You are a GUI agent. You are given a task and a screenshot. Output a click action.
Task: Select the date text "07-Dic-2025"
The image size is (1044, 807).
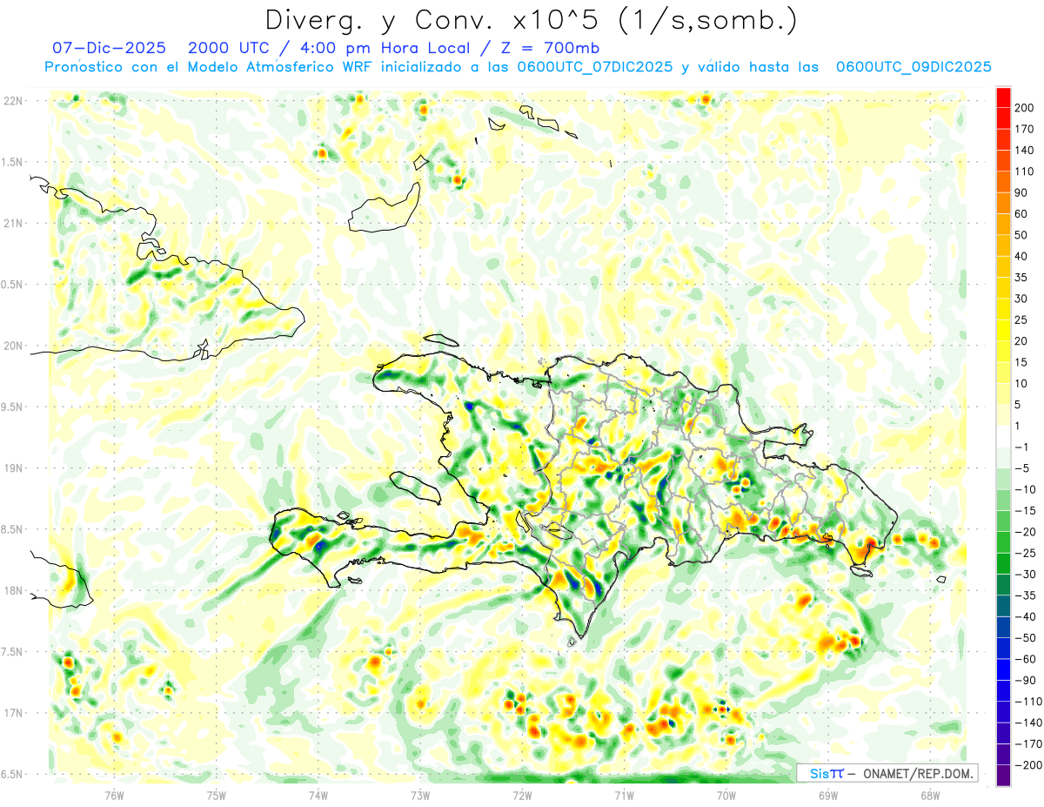[110, 48]
